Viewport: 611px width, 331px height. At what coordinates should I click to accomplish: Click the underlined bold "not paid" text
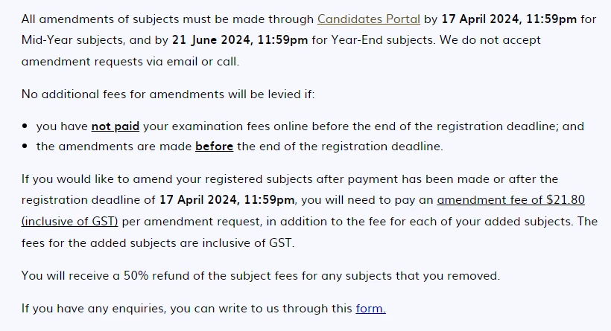pos(115,126)
